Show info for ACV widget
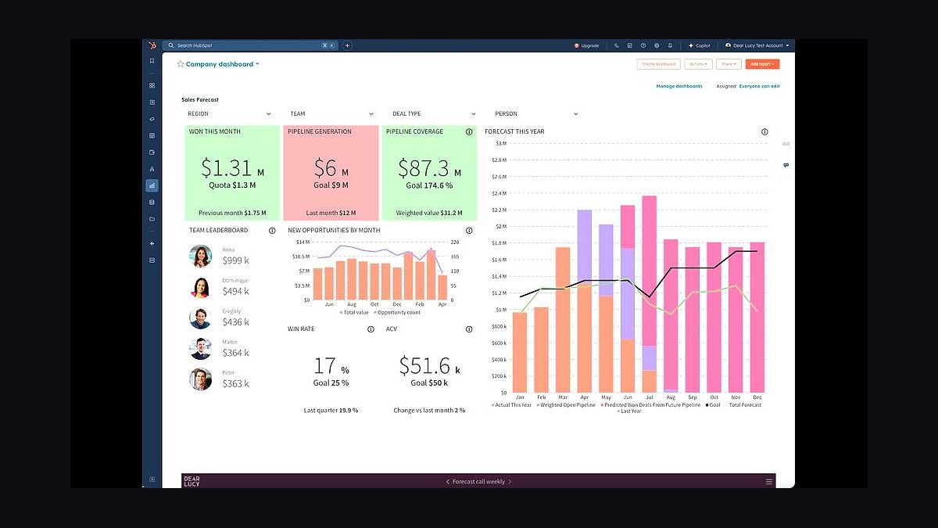 469,329
